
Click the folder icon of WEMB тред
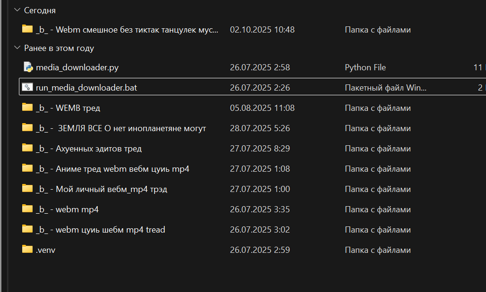click(27, 108)
